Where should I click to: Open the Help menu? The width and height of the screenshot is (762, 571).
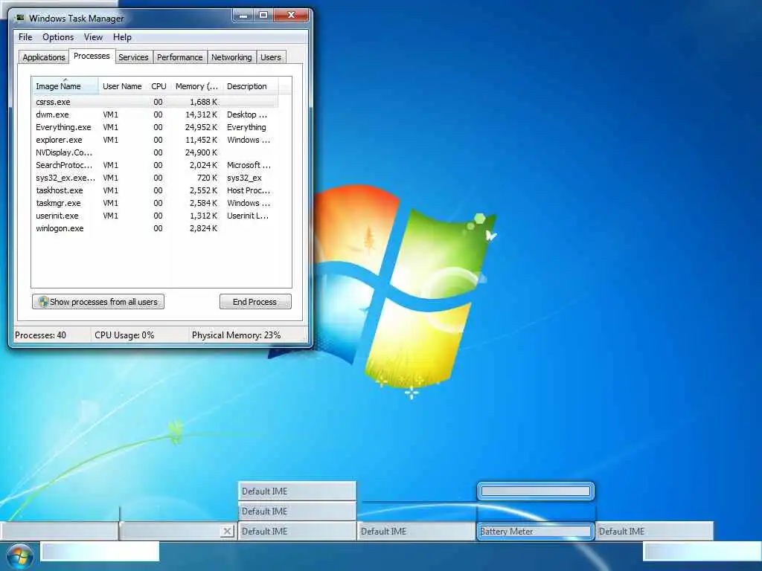pos(122,37)
